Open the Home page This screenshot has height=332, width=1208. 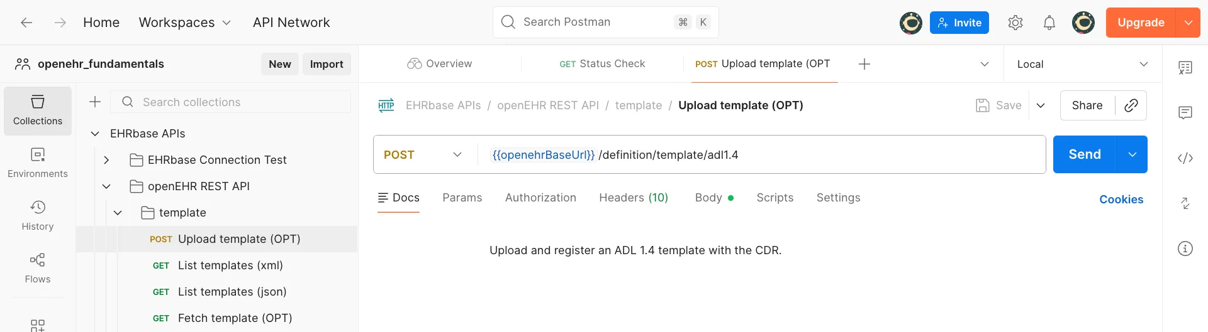pyautogui.click(x=101, y=23)
